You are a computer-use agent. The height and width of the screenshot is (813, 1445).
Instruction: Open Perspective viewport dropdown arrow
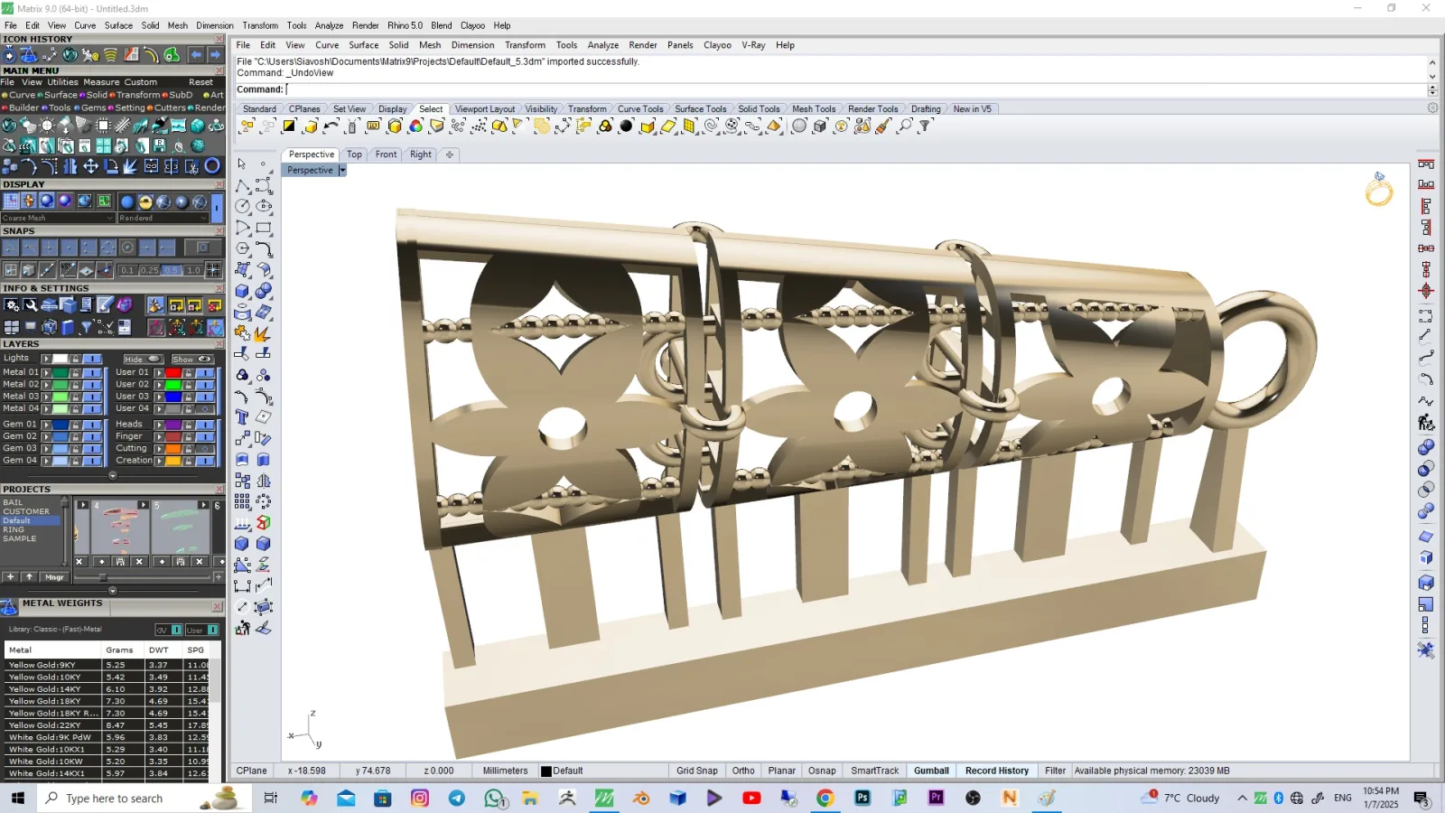pyautogui.click(x=342, y=170)
